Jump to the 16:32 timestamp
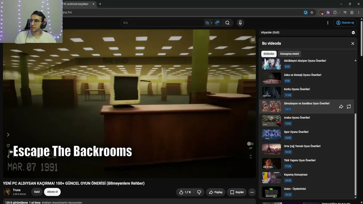363x204 pixels. point(288,152)
